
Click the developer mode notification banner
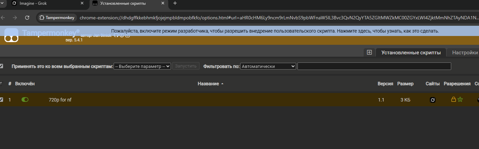pos(240,31)
